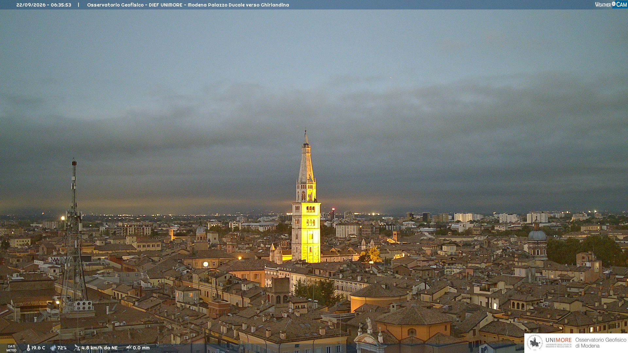628x353 pixels.
Task: Click the thermometer temperature icon
Action: [28, 348]
